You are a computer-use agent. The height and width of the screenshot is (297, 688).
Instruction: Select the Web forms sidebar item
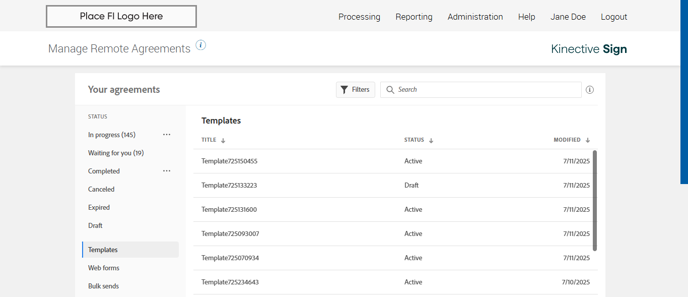[x=104, y=268]
